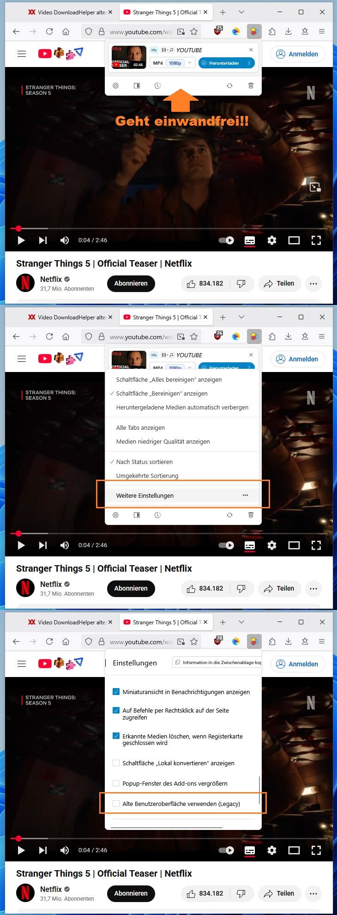Click popup sidebar-layout icon in window with badge 75
Image resolution: width=337 pixels, height=915 pixels.
click(137, 86)
